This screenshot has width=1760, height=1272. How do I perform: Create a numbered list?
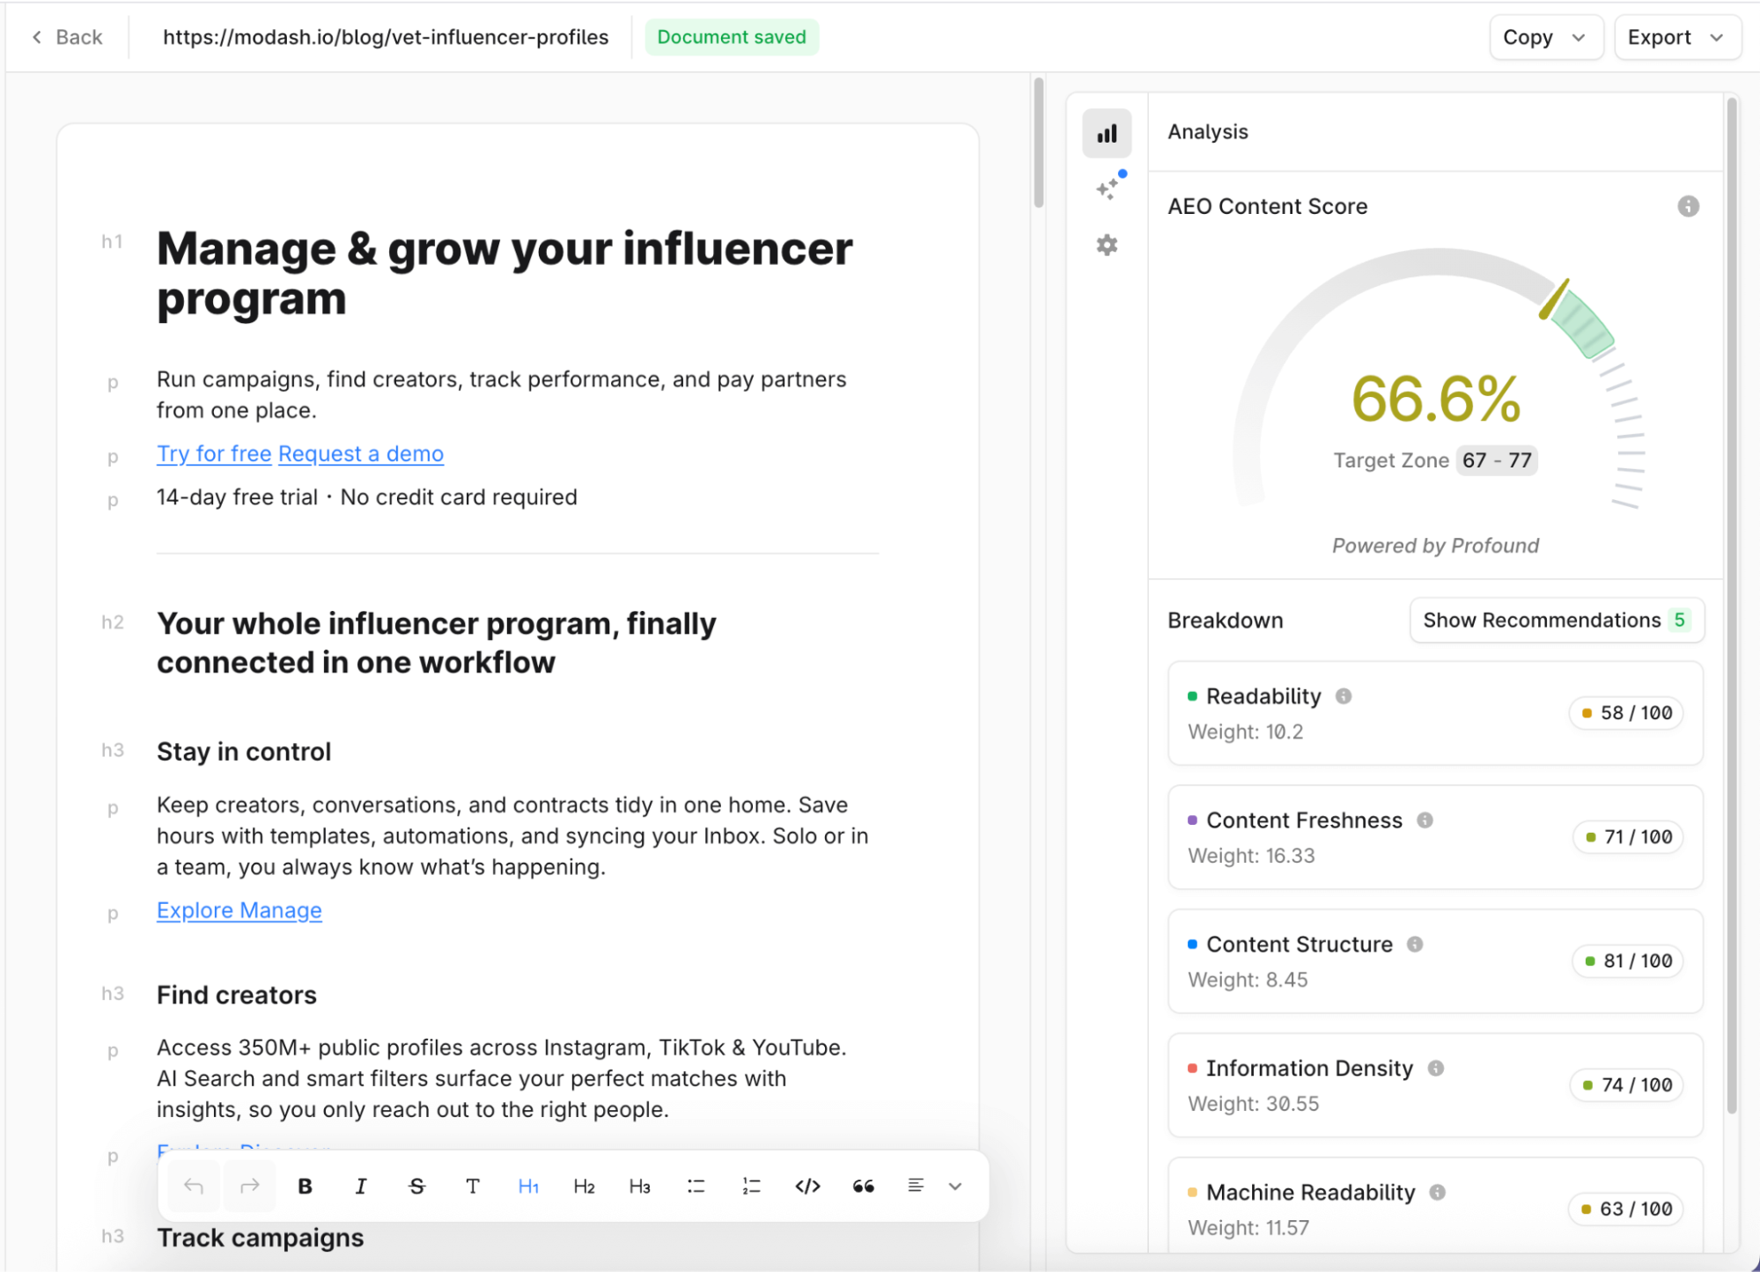coord(751,1186)
